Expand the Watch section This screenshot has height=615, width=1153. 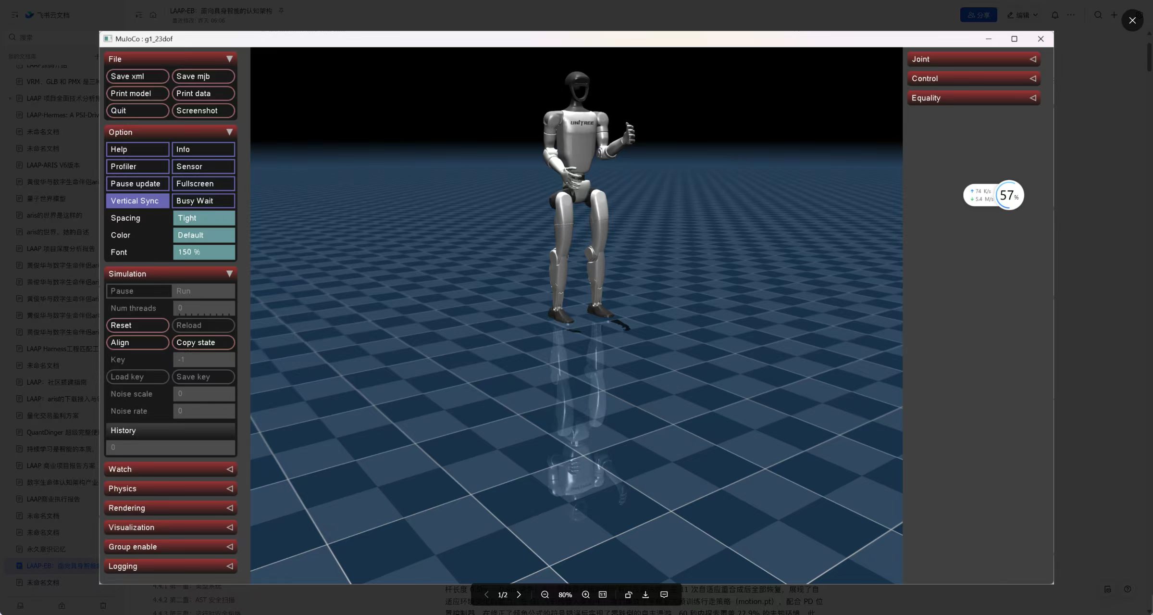click(171, 469)
